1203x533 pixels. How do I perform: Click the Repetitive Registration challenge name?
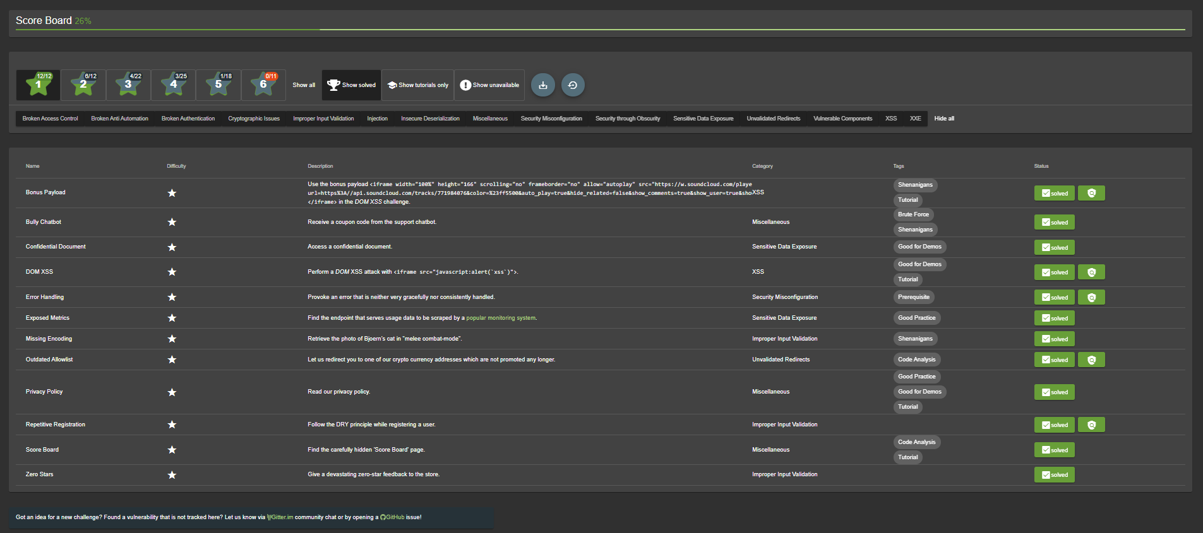pyautogui.click(x=56, y=425)
